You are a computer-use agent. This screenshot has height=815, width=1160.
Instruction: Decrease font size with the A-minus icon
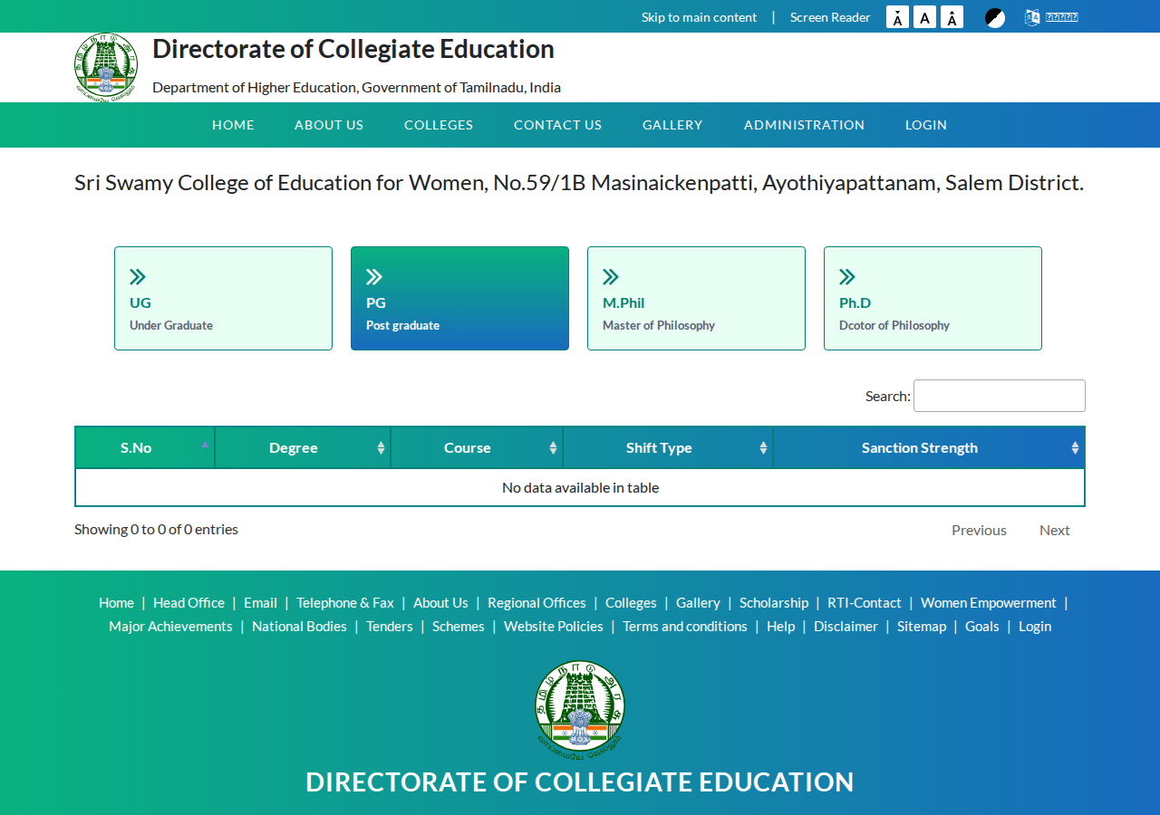(x=897, y=17)
